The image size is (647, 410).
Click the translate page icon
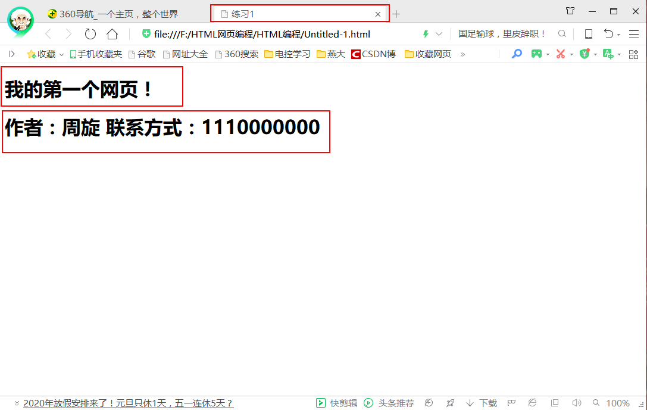tap(608, 54)
